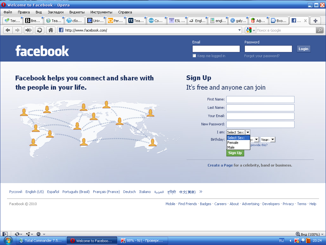Click the browser Forward arrow button

[18, 30]
